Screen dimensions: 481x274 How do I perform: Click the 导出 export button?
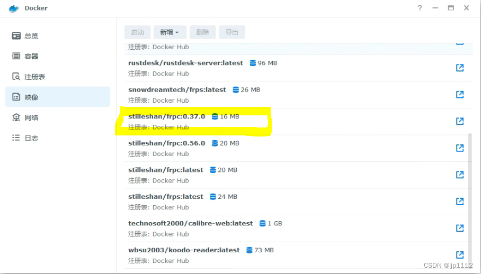click(232, 32)
